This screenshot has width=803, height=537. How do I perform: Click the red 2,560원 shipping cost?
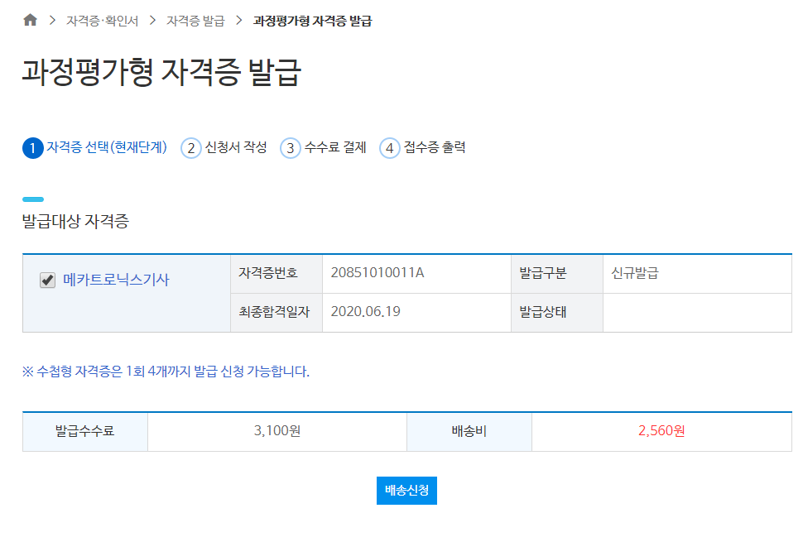click(x=661, y=431)
